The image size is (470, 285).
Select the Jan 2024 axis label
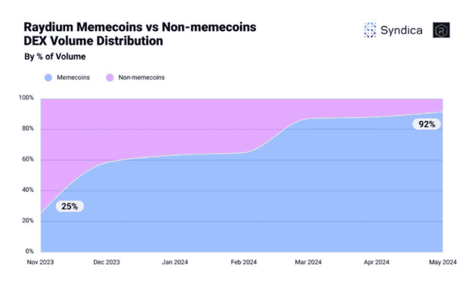click(175, 262)
